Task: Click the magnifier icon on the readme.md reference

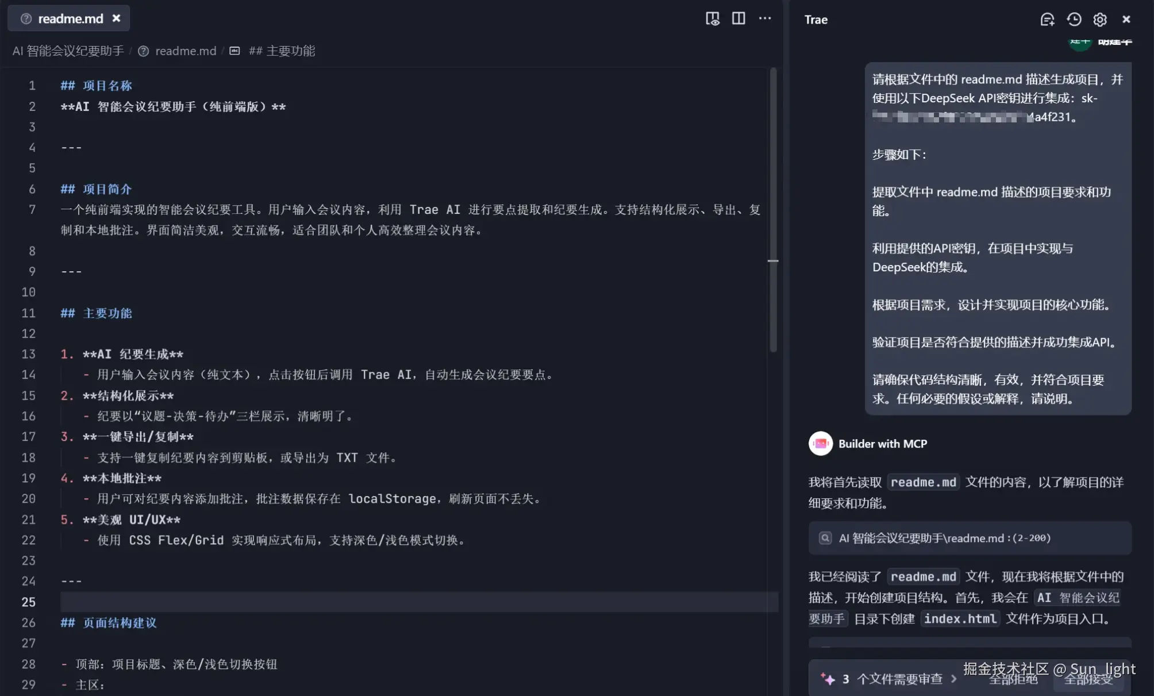Action: (x=825, y=538)
